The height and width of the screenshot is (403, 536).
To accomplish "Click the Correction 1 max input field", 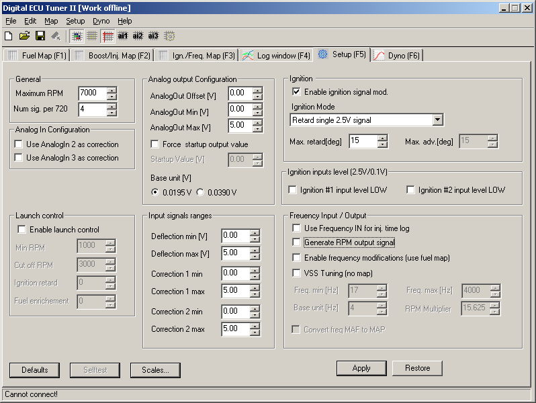I will point(236,291).
